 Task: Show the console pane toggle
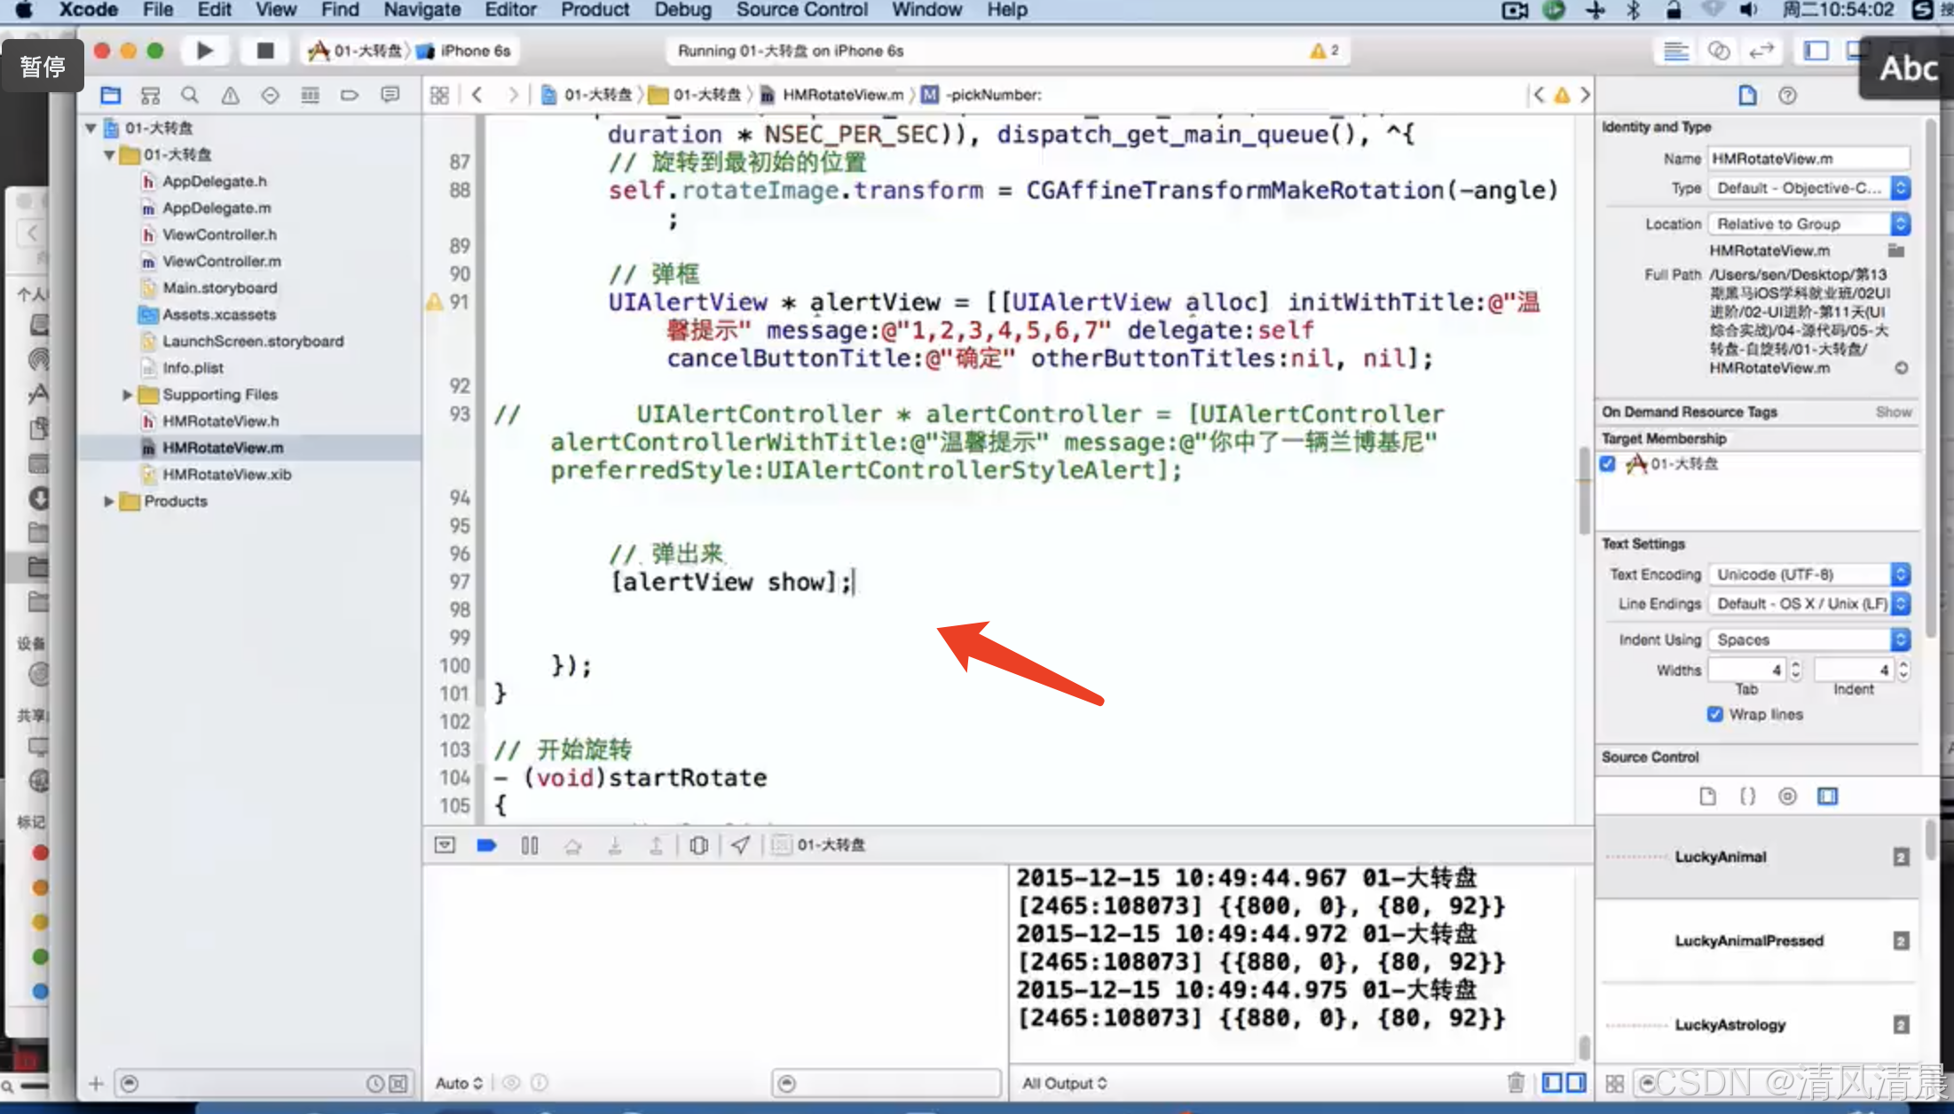(1575, 1083)
